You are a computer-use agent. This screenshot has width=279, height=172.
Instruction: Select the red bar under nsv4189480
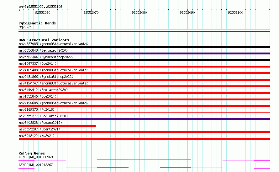[x=144, y=73]
